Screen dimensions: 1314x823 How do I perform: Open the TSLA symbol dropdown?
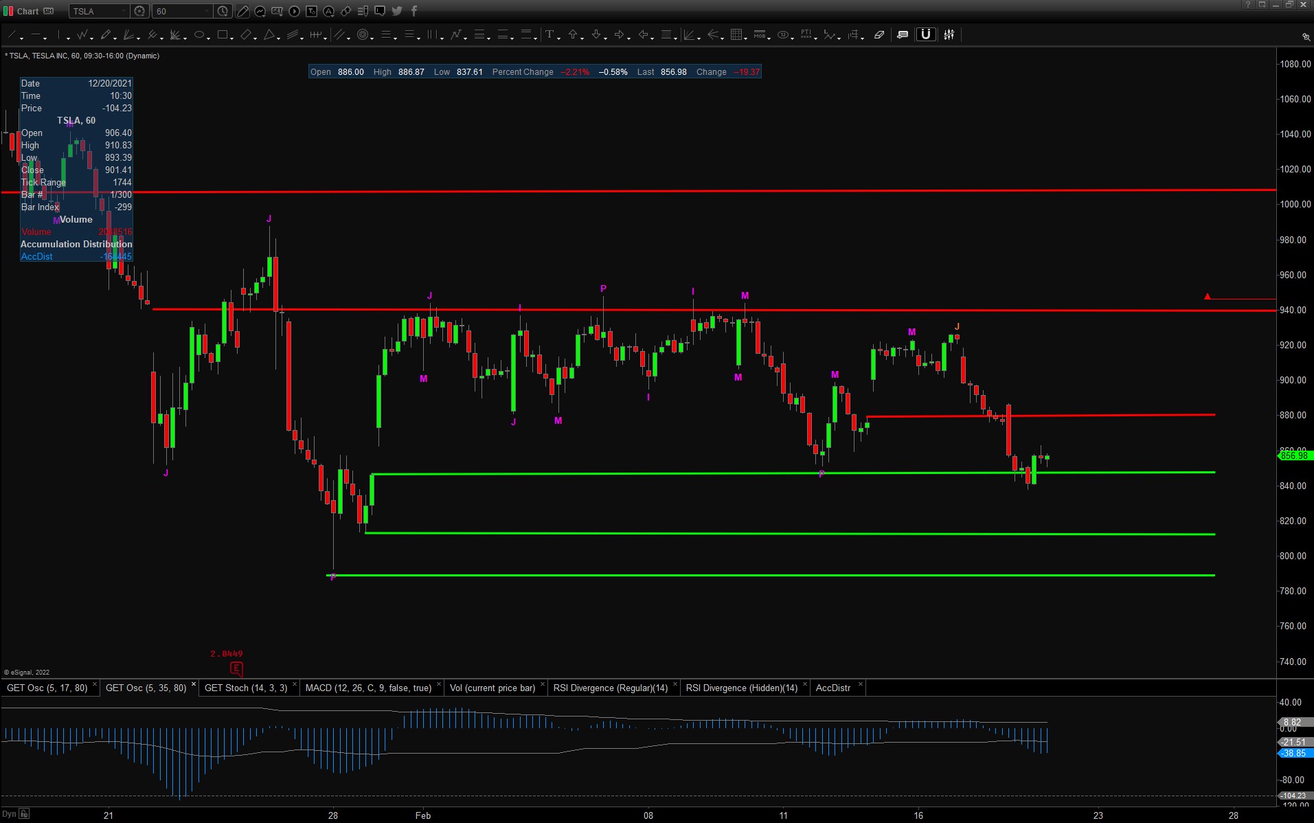coord(124,11)
